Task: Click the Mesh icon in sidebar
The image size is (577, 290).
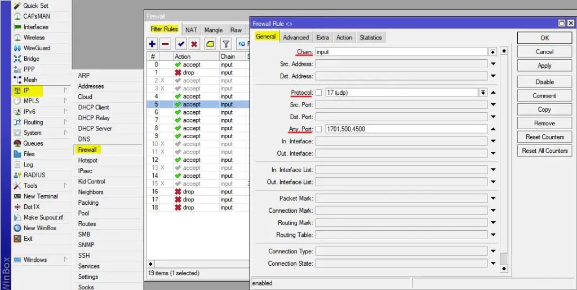Action: (x=17, y=80)
